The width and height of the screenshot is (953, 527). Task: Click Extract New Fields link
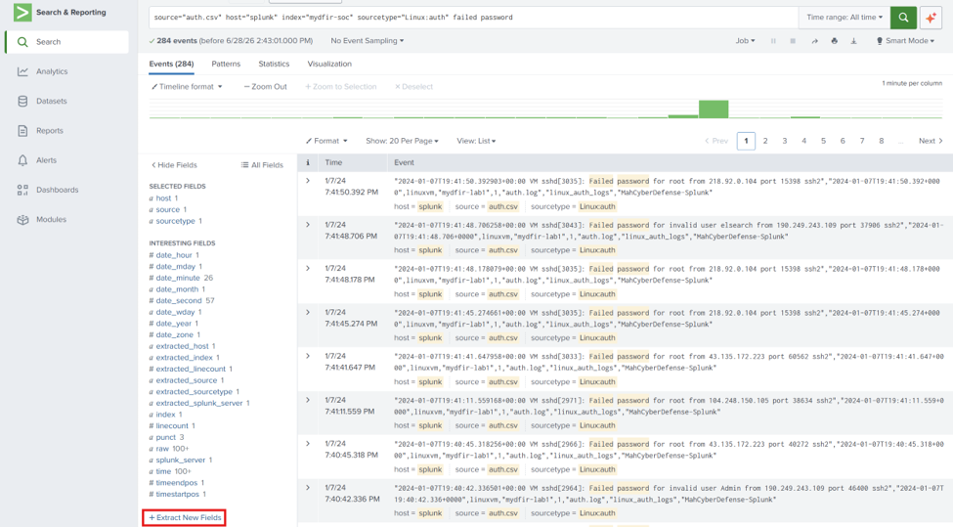pyautogui.click(x=185, y=518)
